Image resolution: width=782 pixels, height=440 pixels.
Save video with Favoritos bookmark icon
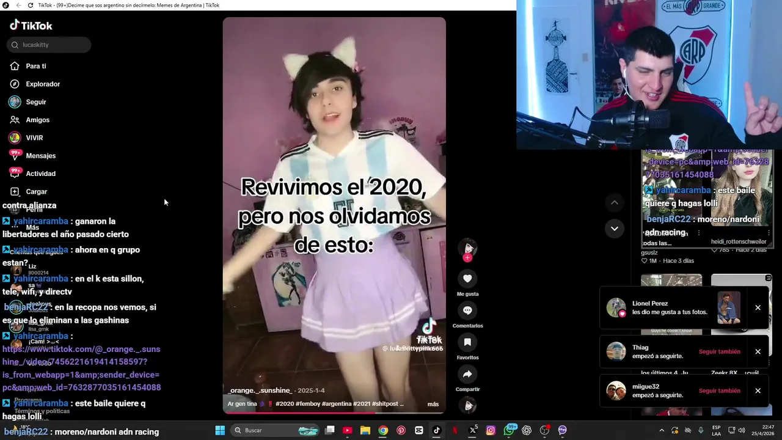pos(467,342)
